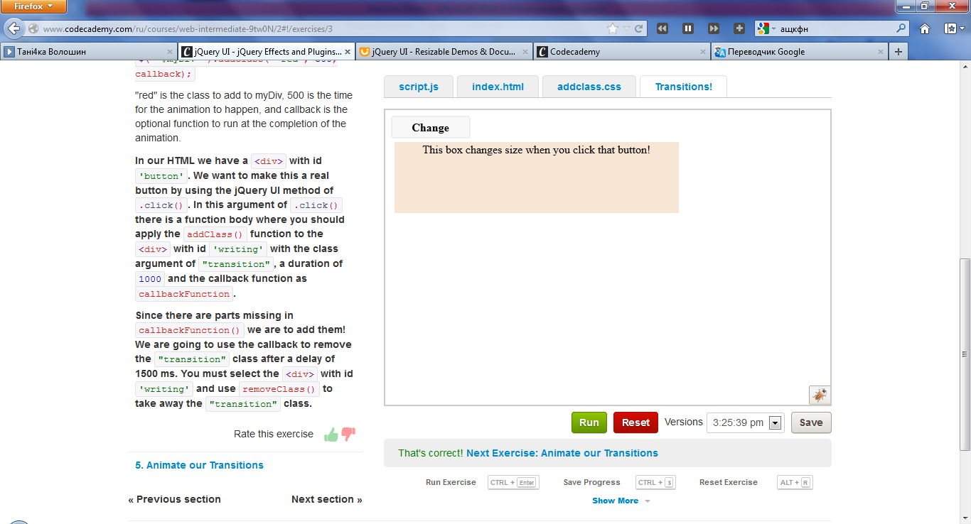Reload the page with the refresh icon
Image resolution: width=971 pixels, height=524 pixels.
[638, 29]
